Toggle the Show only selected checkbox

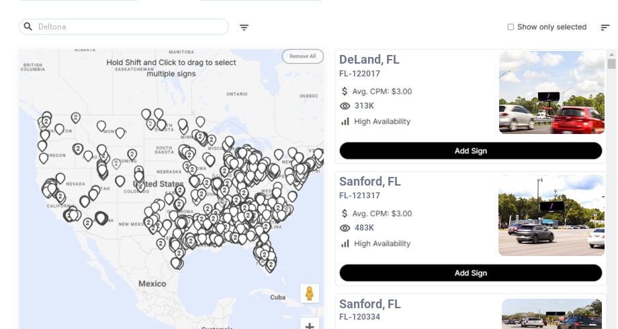(511, 27)
